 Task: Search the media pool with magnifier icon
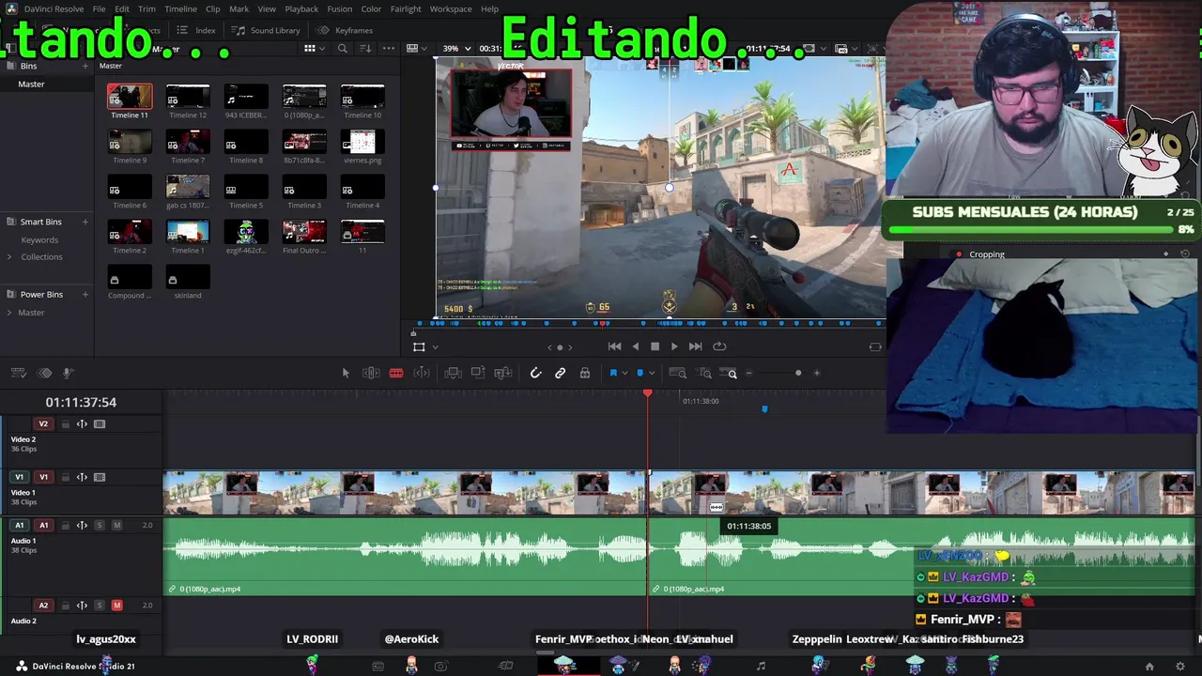(343, 49)
